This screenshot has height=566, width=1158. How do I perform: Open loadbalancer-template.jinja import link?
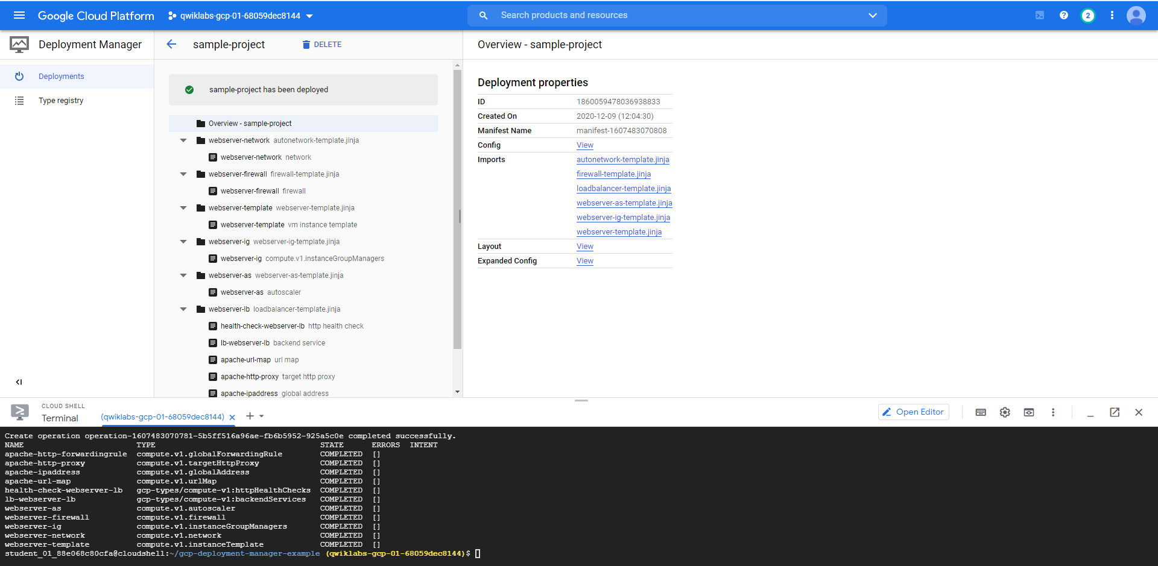pos(624,189)
